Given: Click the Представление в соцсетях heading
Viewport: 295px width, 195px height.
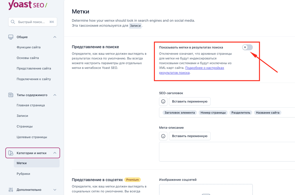Looking at the screenshot, I should click(97, 180).
